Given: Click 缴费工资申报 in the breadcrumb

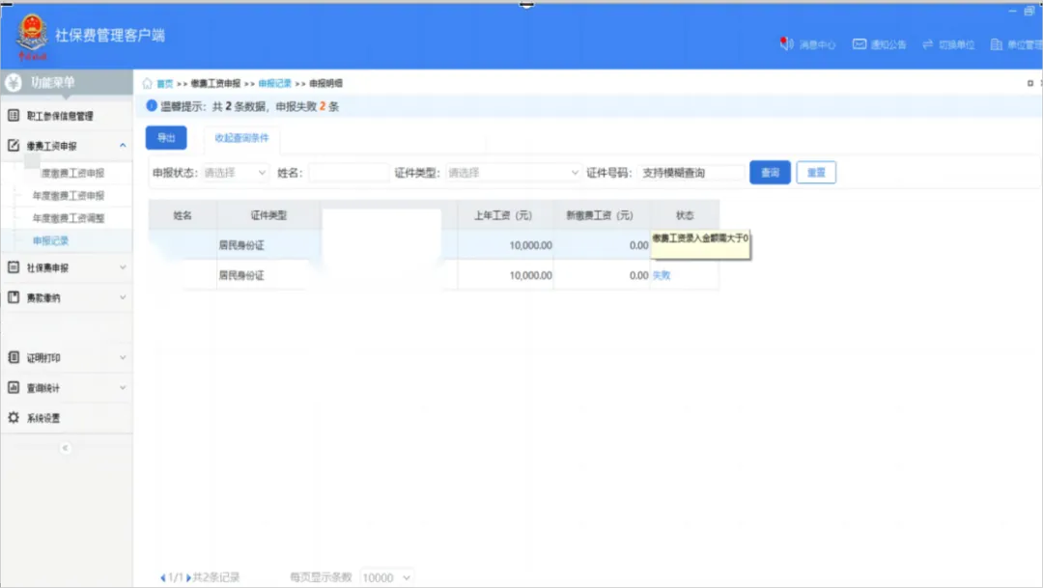Looking at the screenshot, I should pos(215,83).
